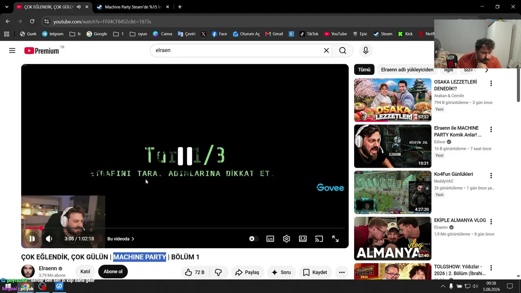Select the 'Elraenn adlı yükleyiciden' chip
521x293 pixels.
coord(407,70)
